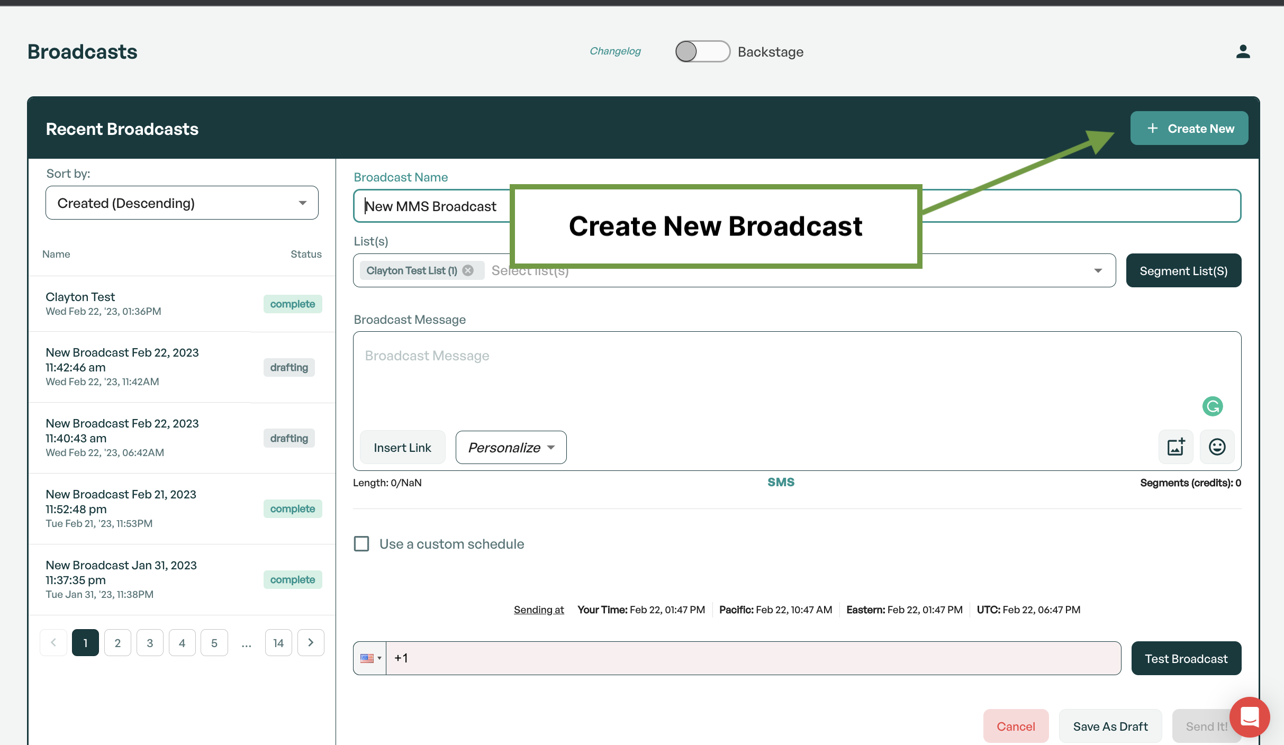Go to next page of broadcasts
The image size is (1284, 745).
point(311,642)
